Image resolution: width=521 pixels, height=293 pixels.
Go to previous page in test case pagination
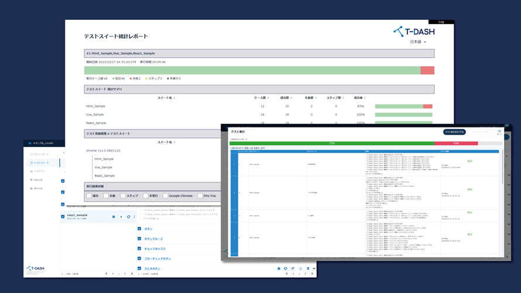click(x=293, y=274)
